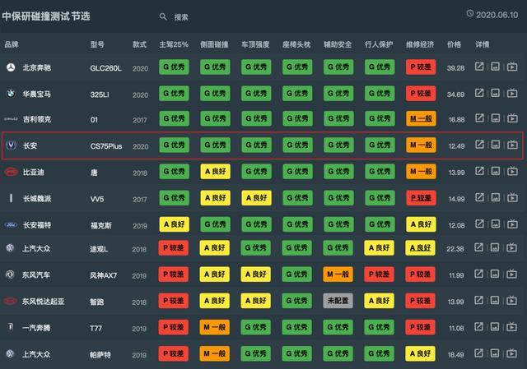Sort by 款式 column header
The height and width of the screenshot is (369, 527).
click(139, 44)
